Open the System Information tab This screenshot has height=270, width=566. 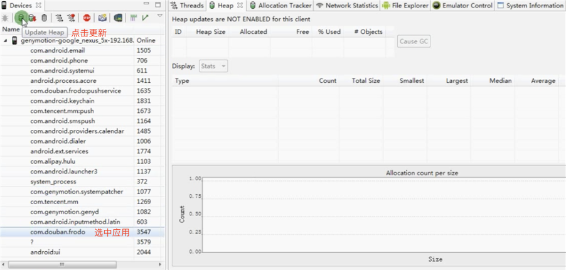click(x=531, y=6)
